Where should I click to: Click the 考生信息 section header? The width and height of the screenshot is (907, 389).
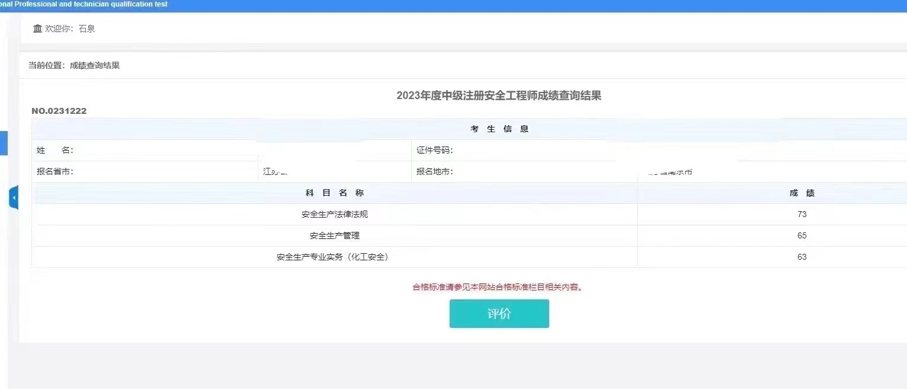[499, 129]
